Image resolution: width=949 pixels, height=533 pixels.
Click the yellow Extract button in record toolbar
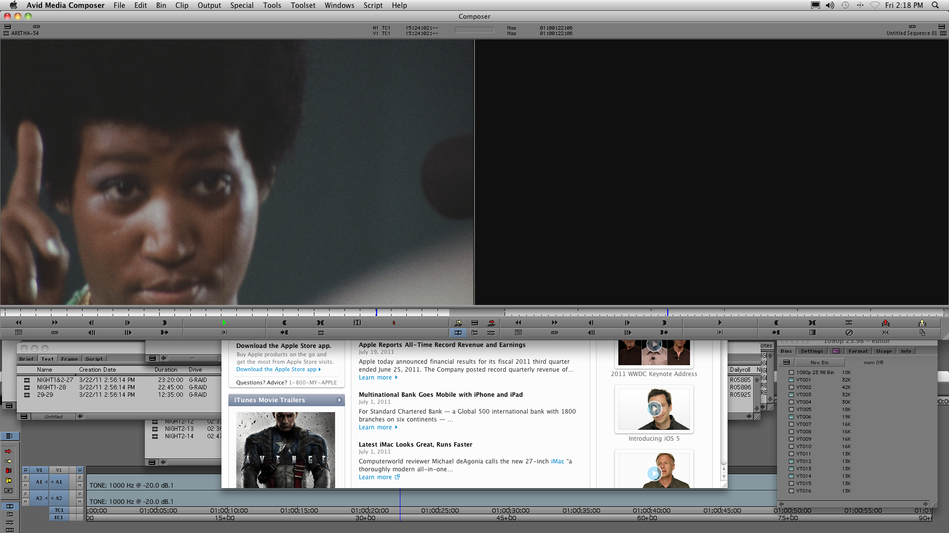click(x=922, y=323)
